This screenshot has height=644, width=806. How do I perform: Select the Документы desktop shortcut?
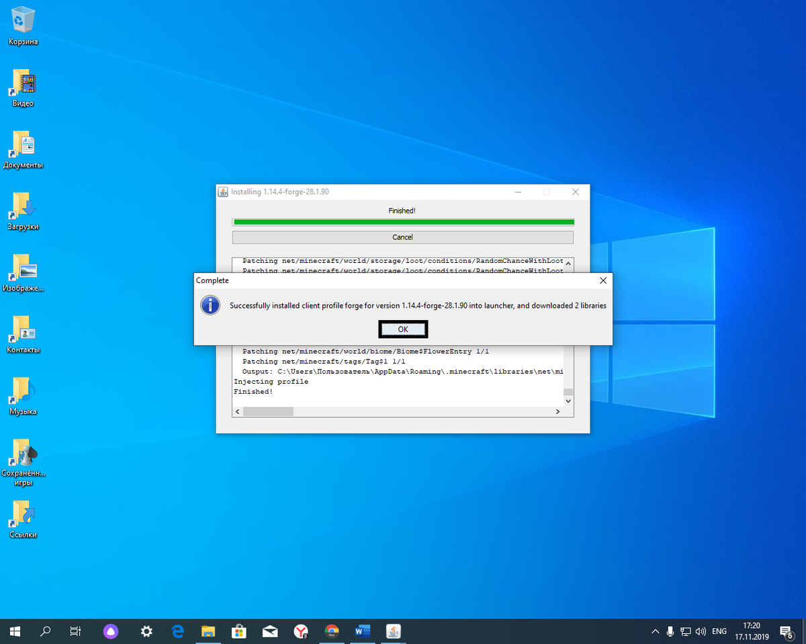(23, 150)
